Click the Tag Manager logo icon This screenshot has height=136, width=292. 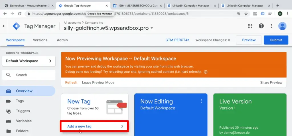(x=16, y=26)
